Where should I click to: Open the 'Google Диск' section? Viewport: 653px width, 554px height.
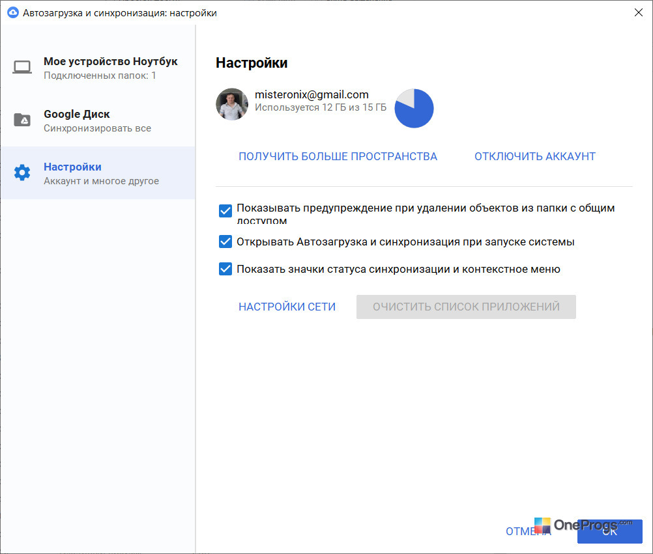pos(98,120)
